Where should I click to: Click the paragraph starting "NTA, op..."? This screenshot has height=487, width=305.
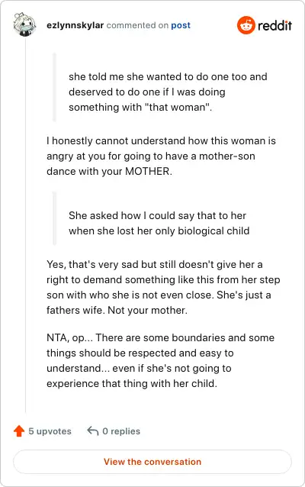pos(160,360)
